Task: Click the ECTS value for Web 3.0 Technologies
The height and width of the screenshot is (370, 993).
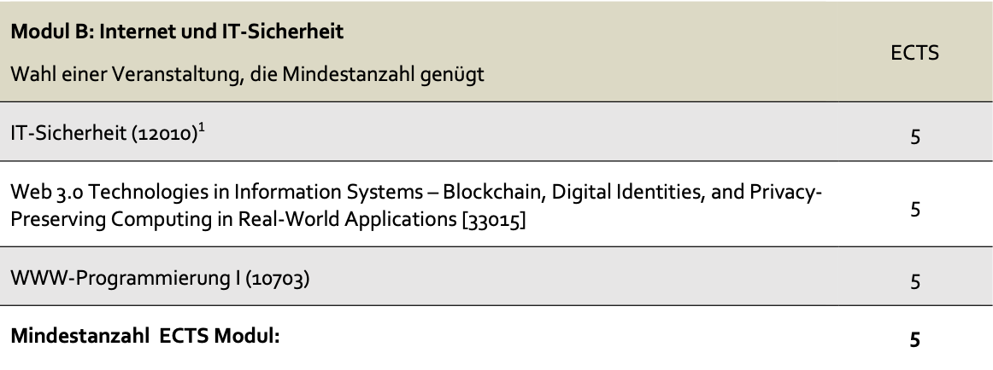Action: 914,209
